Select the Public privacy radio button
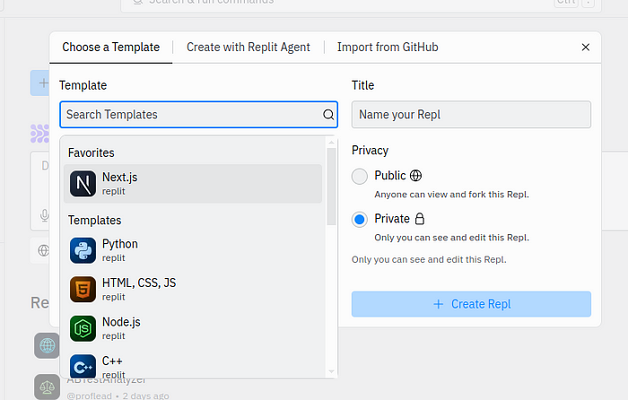The width and height of the screenshot is (628, 400). 359,177
